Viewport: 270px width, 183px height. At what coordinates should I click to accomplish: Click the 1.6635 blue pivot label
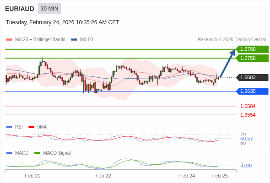(x=252, y=91)
